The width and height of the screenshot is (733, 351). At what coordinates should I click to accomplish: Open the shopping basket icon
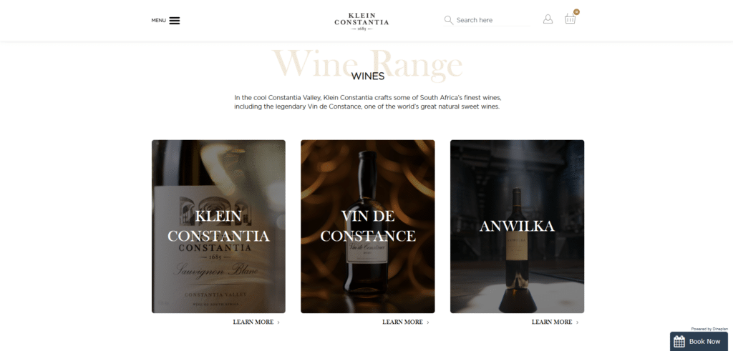coord(570,19)
